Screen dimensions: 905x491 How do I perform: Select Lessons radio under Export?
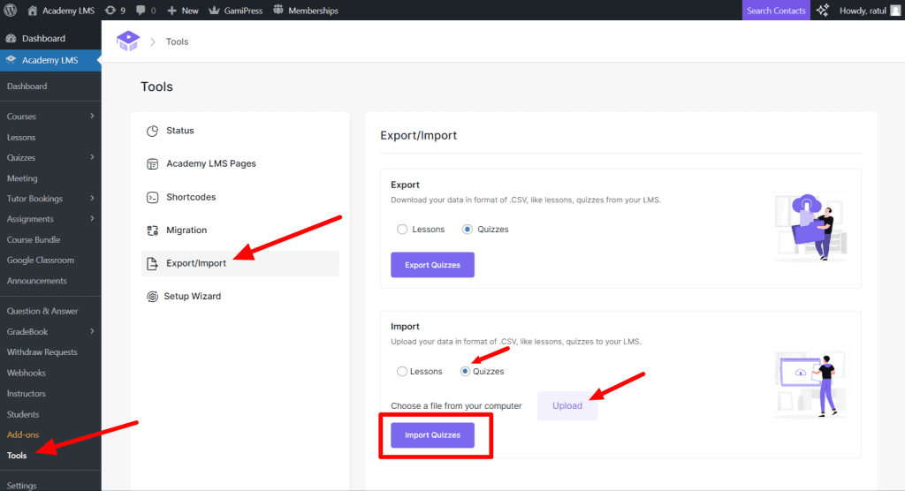[x=402, y=229]
